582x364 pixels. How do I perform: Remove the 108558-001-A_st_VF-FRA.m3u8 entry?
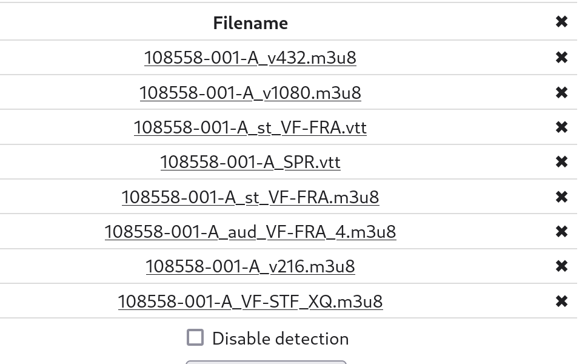click(561, 197)
